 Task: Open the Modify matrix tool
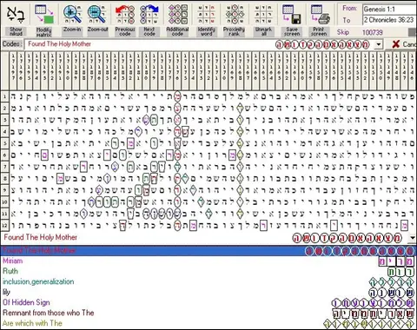click(43, 19)
